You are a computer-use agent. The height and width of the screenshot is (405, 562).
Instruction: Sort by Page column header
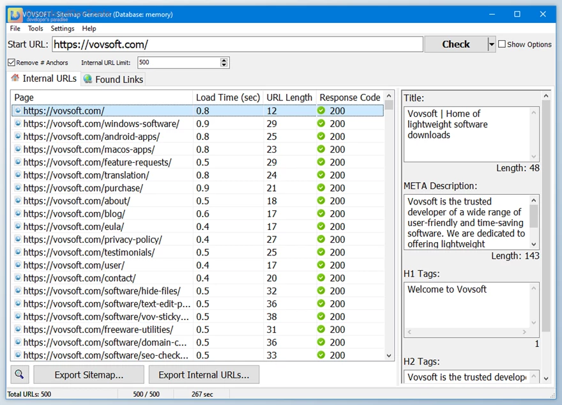tap(102, 97)
